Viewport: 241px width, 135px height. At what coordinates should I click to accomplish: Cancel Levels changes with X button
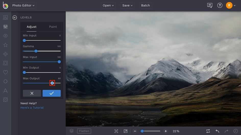[x=32, y=93]
